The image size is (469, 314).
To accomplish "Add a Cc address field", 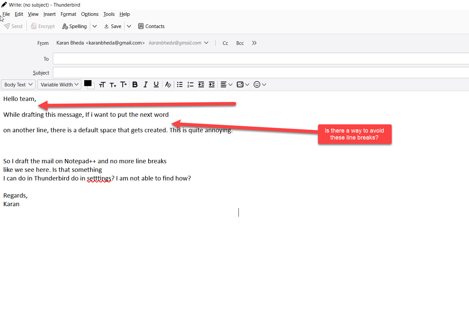I will 225,43.
